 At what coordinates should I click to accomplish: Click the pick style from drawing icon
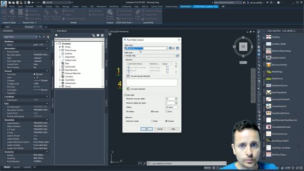point(177,48)
